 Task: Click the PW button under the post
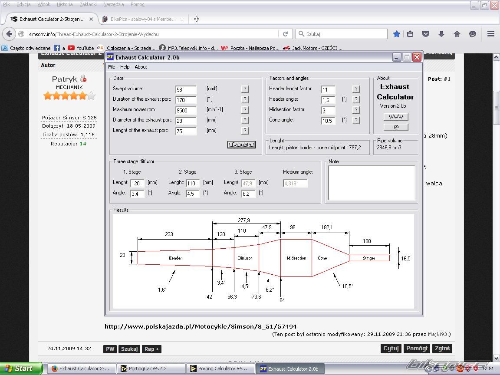pyautogui.click(x=110, y=349)
